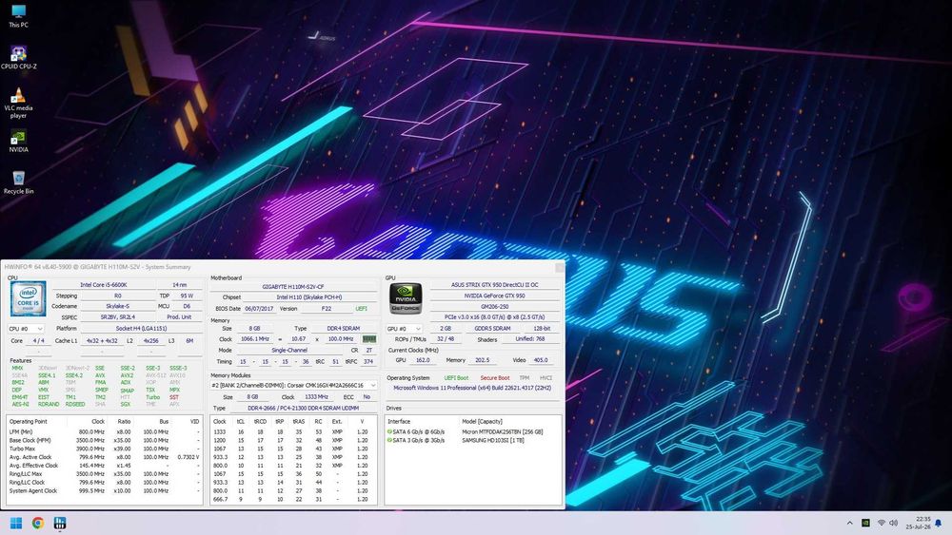
Task: Click the Unified: 768 shaders value
Action: [529, 339]
